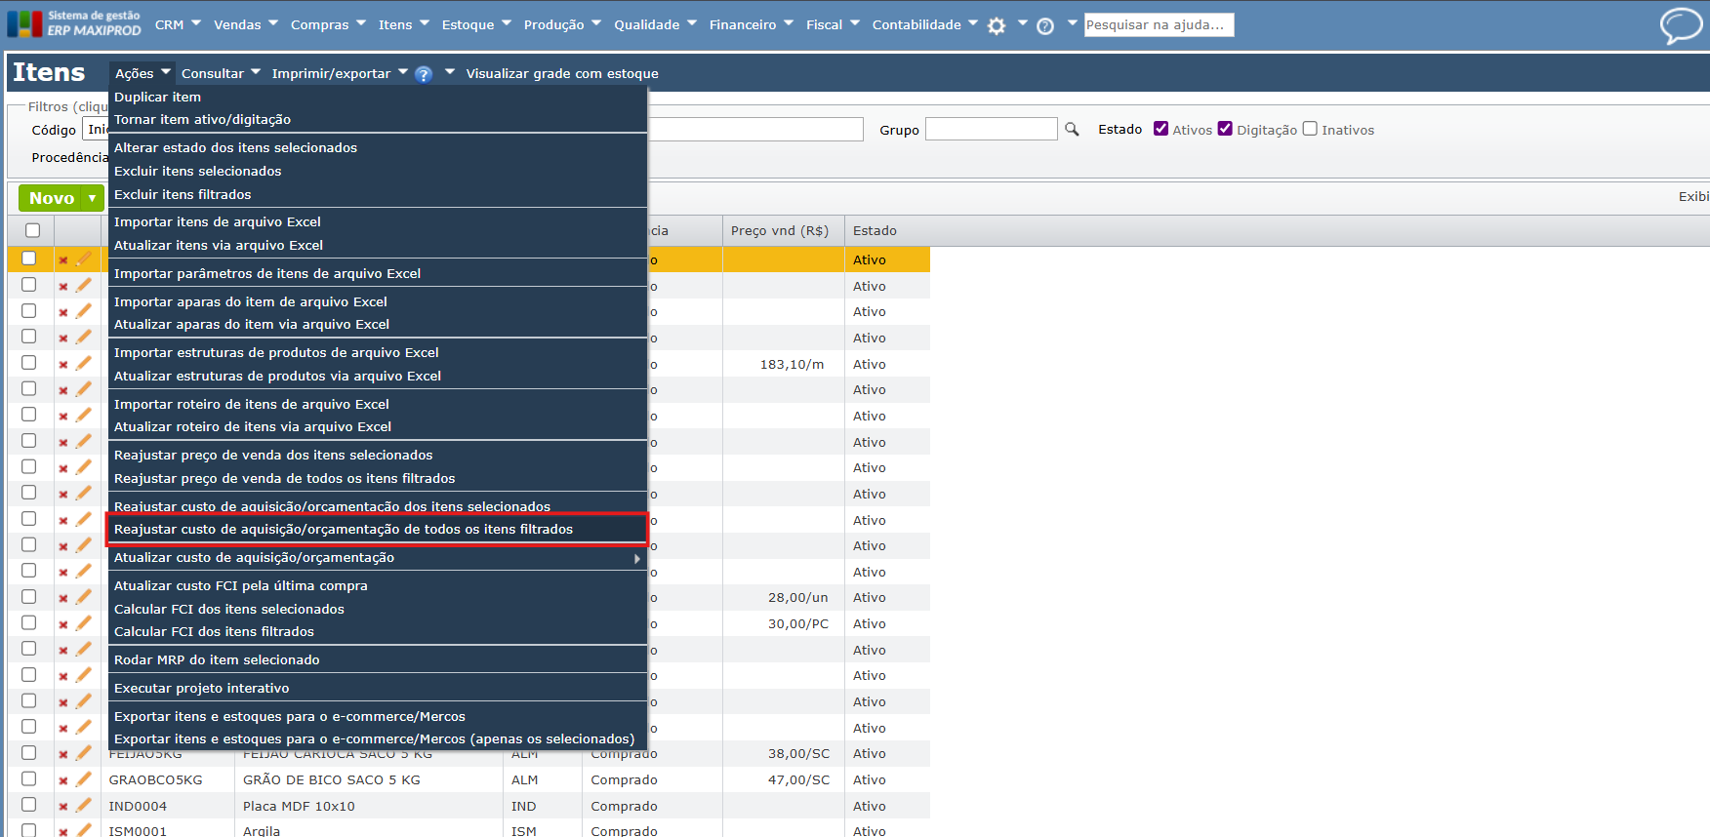This screenshot has width=1710, height=837.
Task: Open the Novo button dropdown arrow
Action: [x=93, y=198]
